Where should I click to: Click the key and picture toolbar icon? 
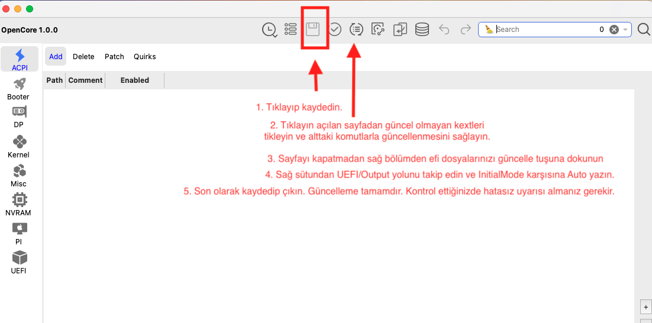(378, 30)
